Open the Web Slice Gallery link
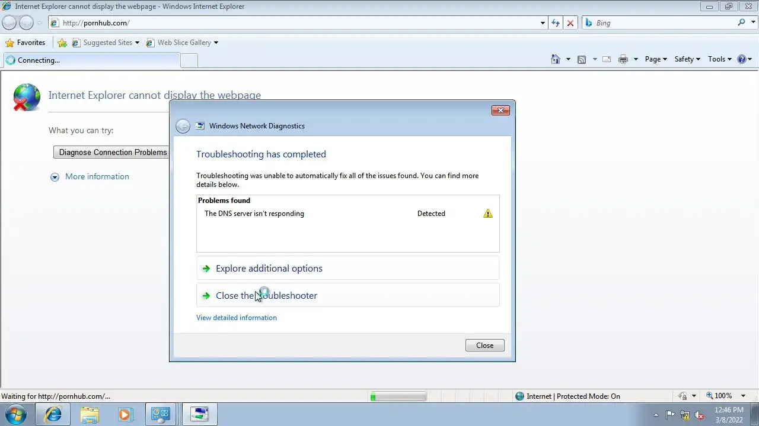This screenshot has height=426, width=759. (x=181, y=43)
